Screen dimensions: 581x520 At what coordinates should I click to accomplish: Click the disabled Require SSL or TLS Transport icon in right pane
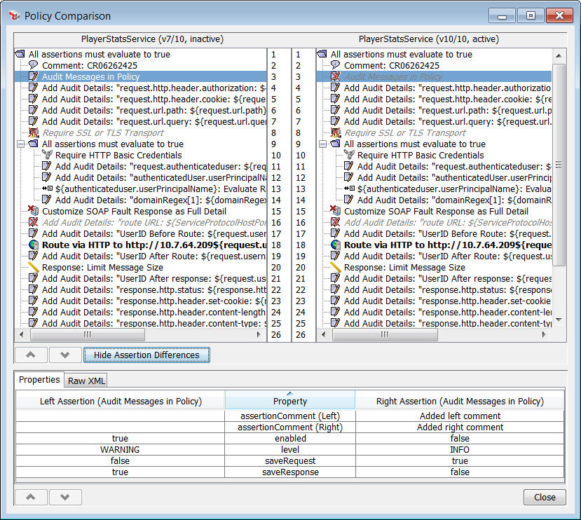[x=335, y=132]
